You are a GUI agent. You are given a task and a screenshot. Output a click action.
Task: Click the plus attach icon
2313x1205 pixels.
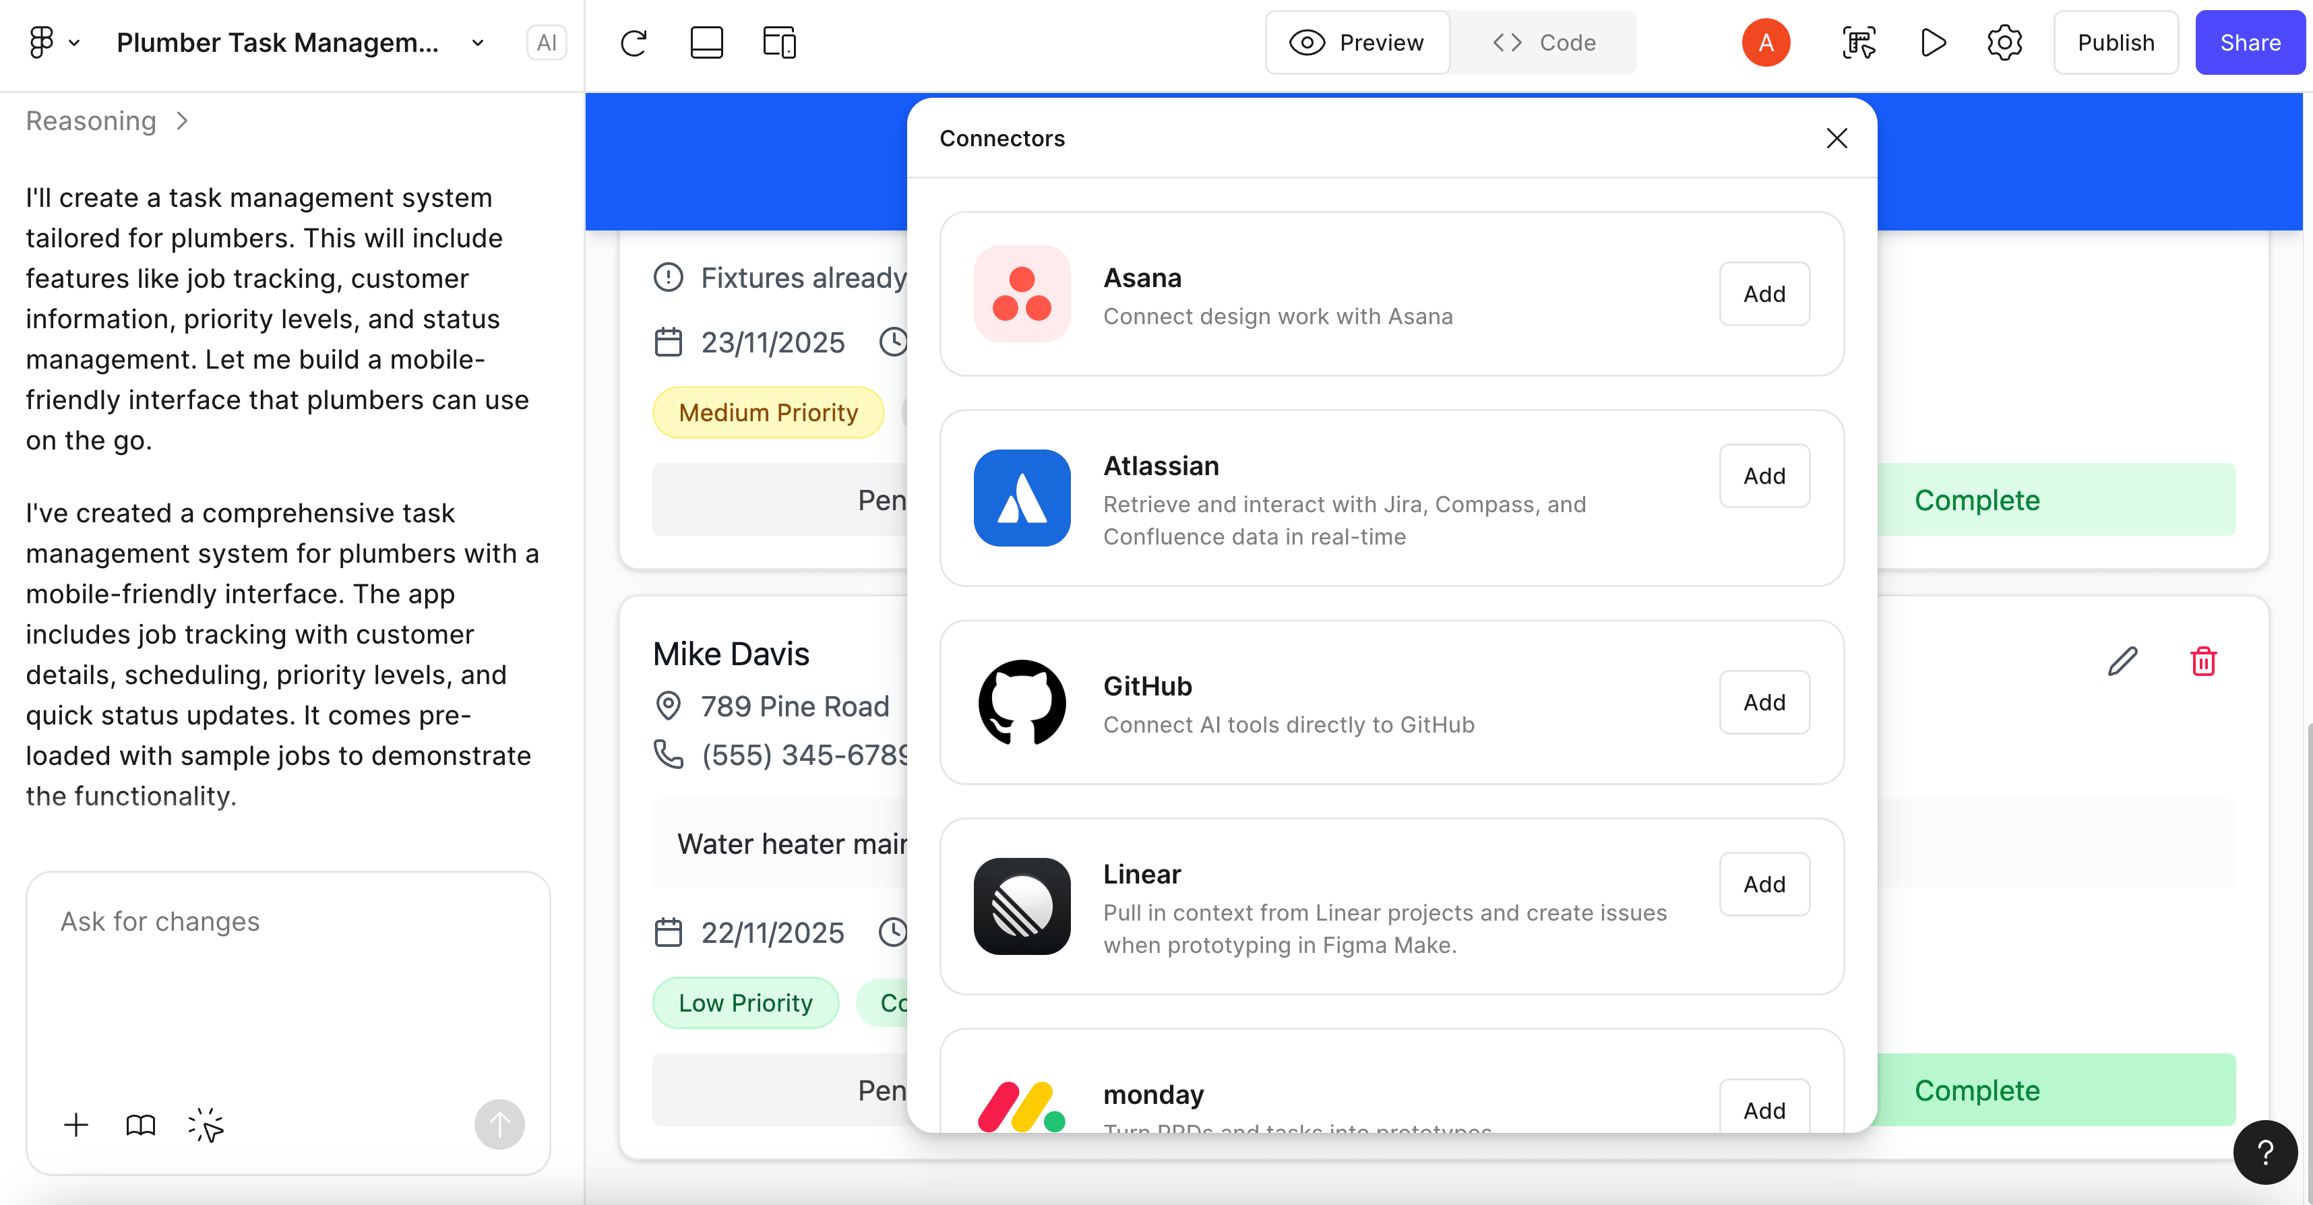[76, 1124]
